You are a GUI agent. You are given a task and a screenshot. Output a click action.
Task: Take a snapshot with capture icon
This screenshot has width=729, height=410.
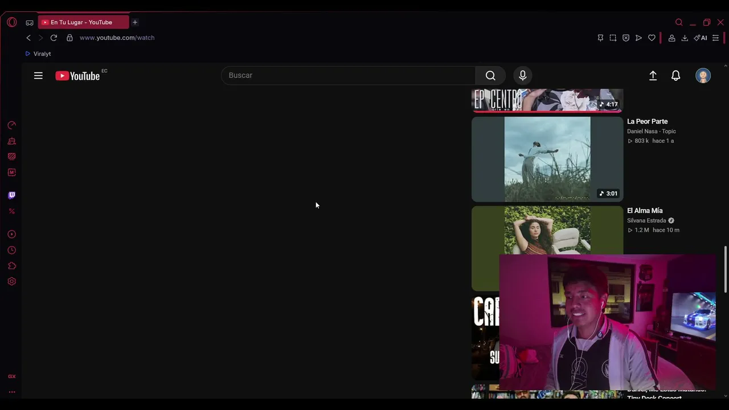tap(613, 38)
